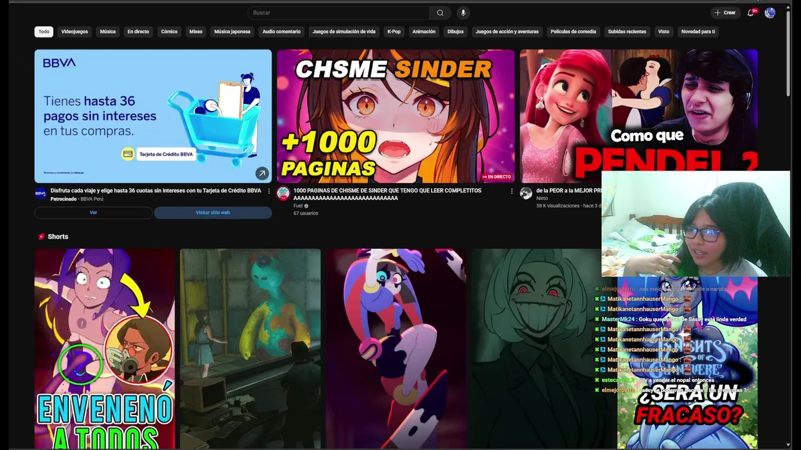
Task: Select the Animación filter chip
Action: 424,31
